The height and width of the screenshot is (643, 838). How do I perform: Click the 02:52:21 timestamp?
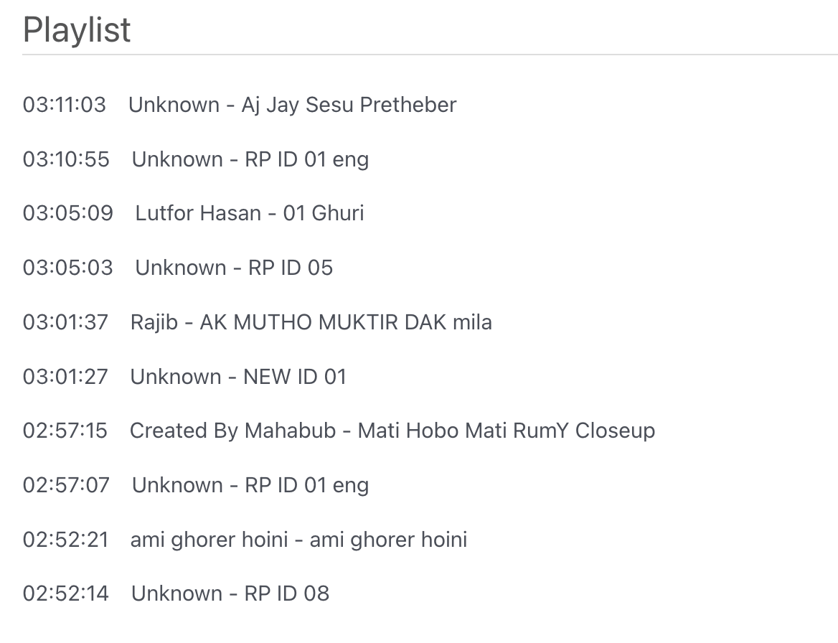(x=65, y=540)
